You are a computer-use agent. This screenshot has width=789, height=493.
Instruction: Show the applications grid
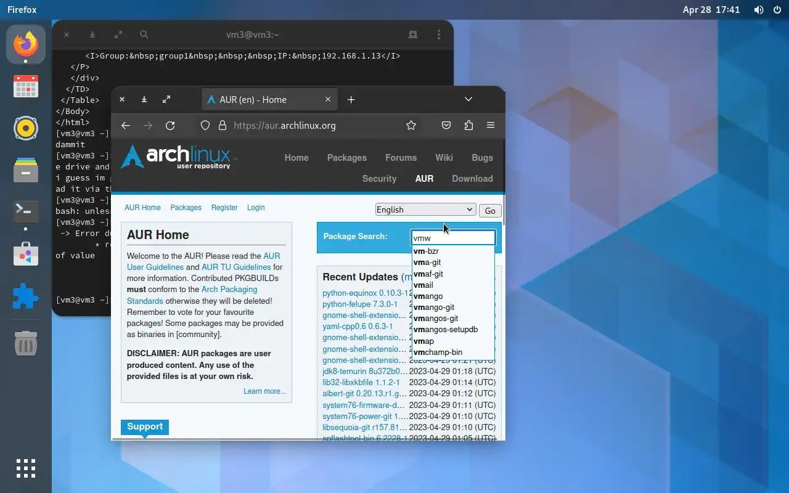coord(26,468)
